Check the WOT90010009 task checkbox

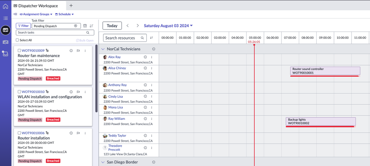19,51
